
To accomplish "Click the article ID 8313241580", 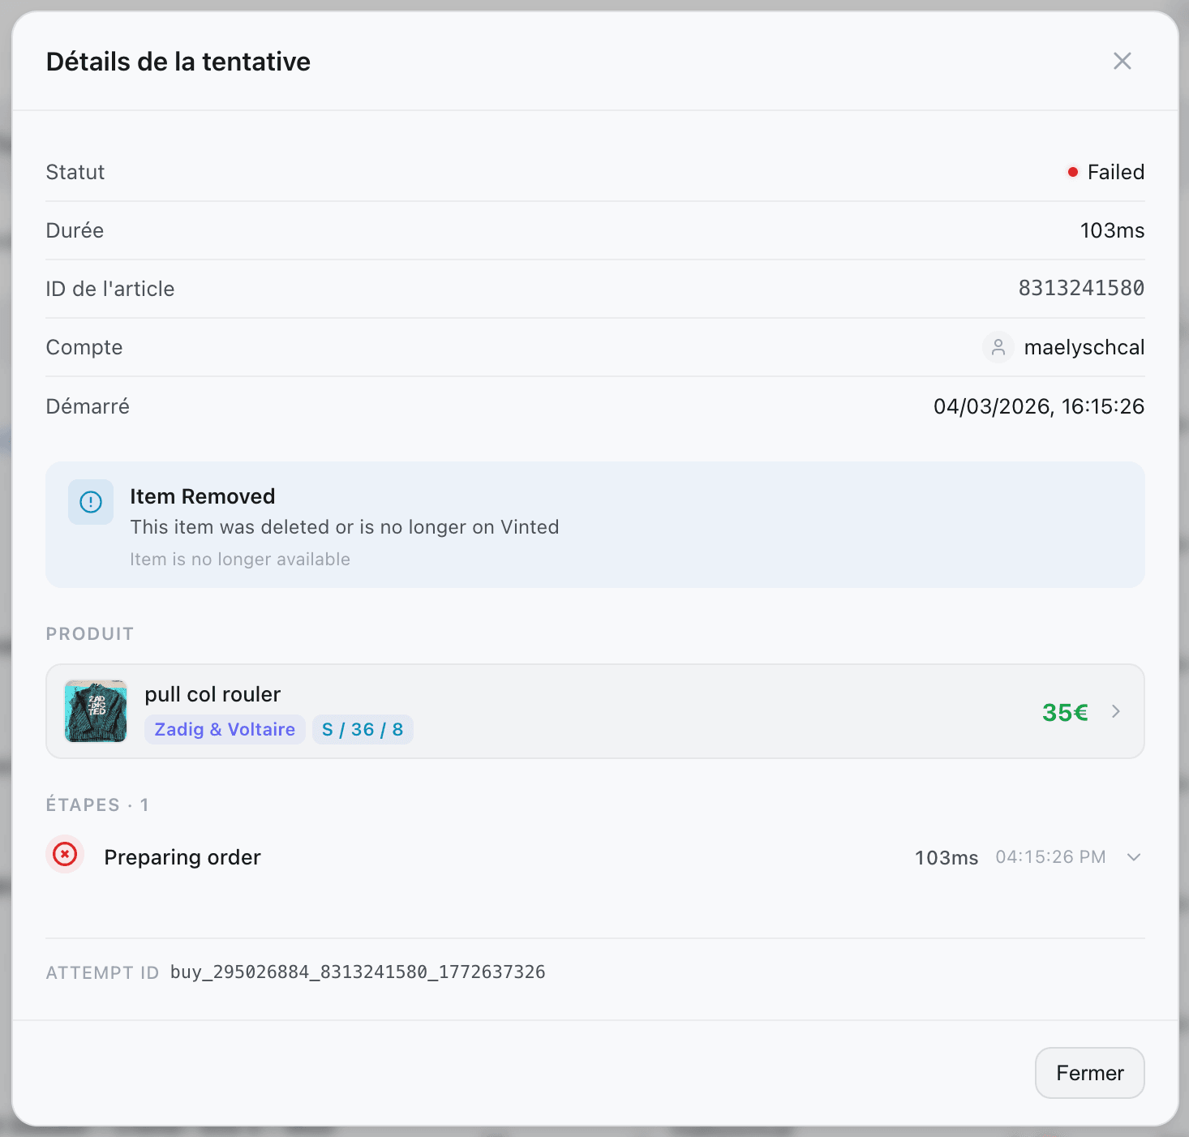I will coord(1080,288).
